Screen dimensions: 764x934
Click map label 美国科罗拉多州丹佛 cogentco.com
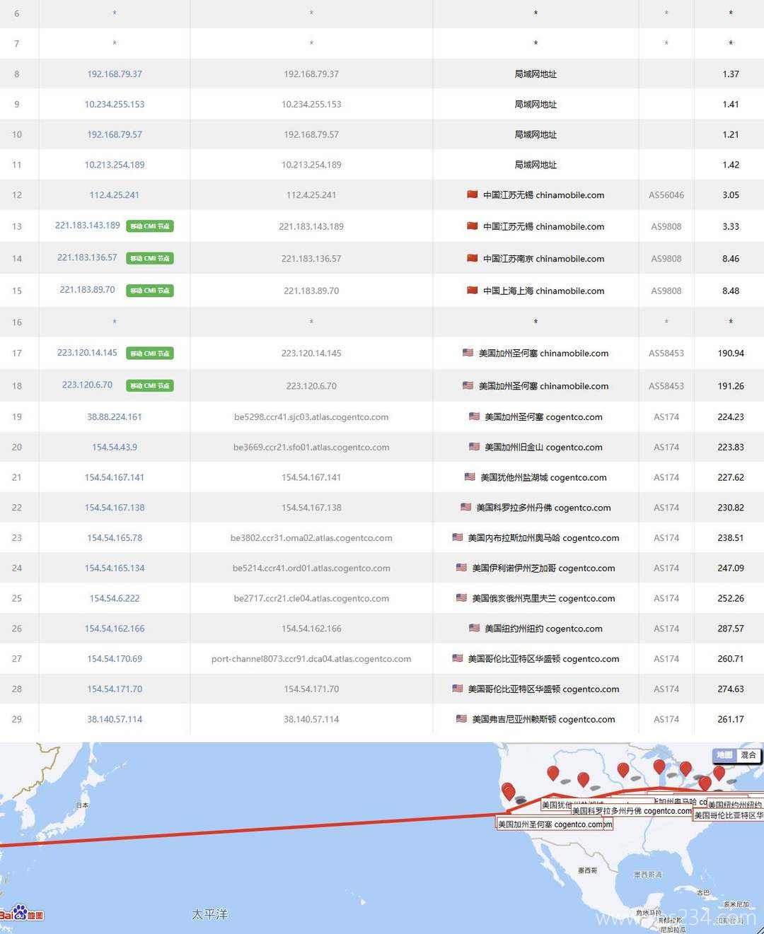click(632, 811)
